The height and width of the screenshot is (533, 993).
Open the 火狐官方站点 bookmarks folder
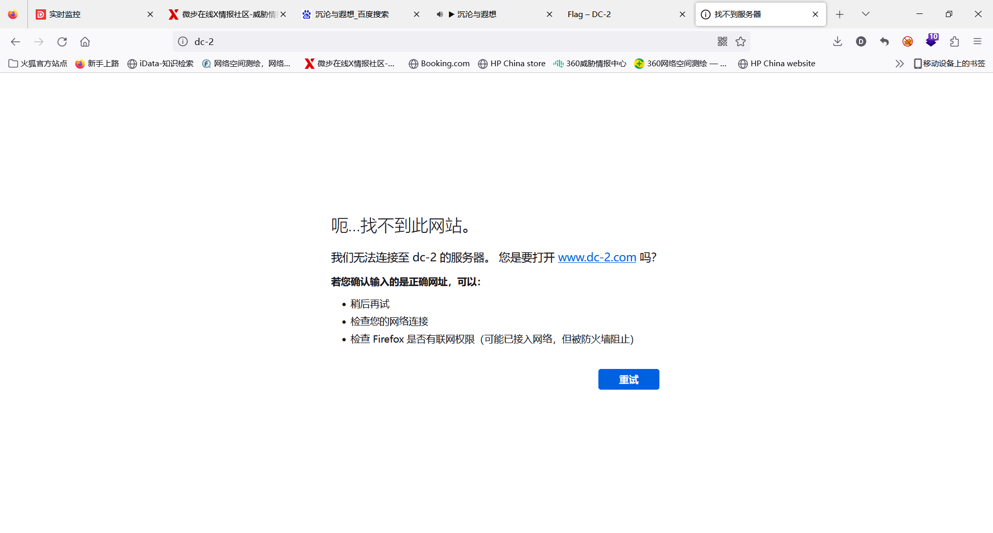pyautogui.click(x=38, y=64)
